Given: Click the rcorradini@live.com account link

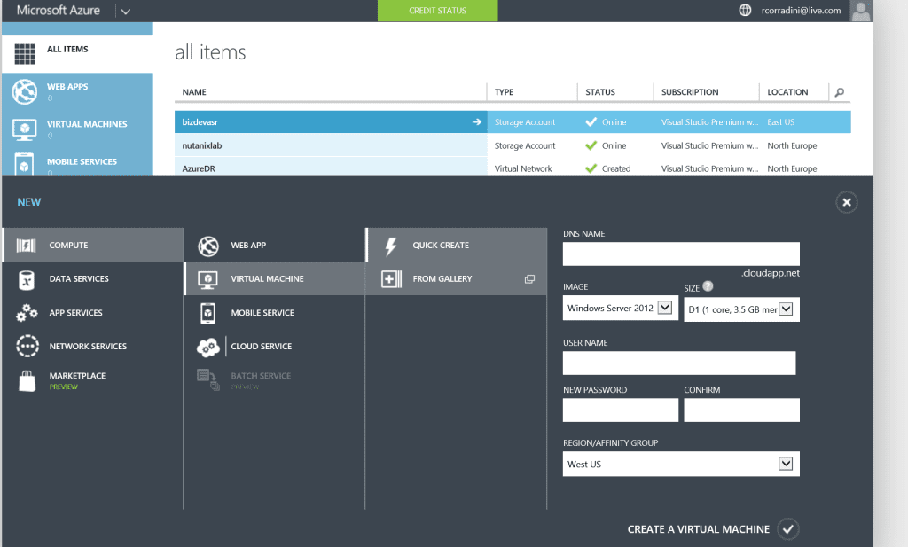Looking at the screenshot, I should (801, 11).
